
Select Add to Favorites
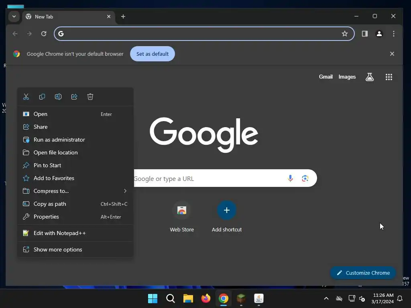point(75,178)
